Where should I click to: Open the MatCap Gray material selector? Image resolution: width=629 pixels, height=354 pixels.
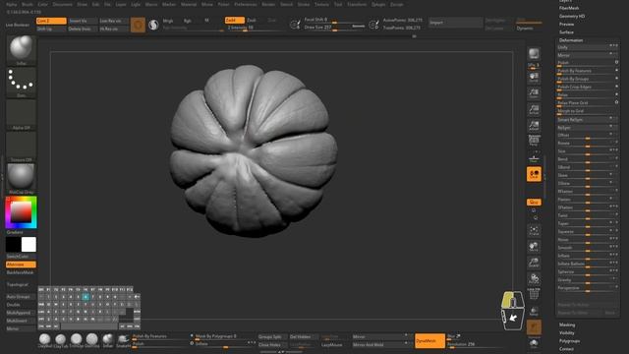click(x=22, y=179)
